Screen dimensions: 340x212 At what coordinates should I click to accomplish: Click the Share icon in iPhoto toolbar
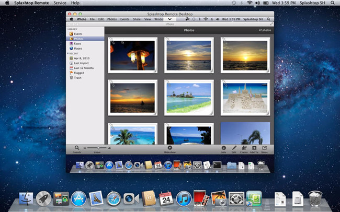pyautogui.click(x=264, y=148)
